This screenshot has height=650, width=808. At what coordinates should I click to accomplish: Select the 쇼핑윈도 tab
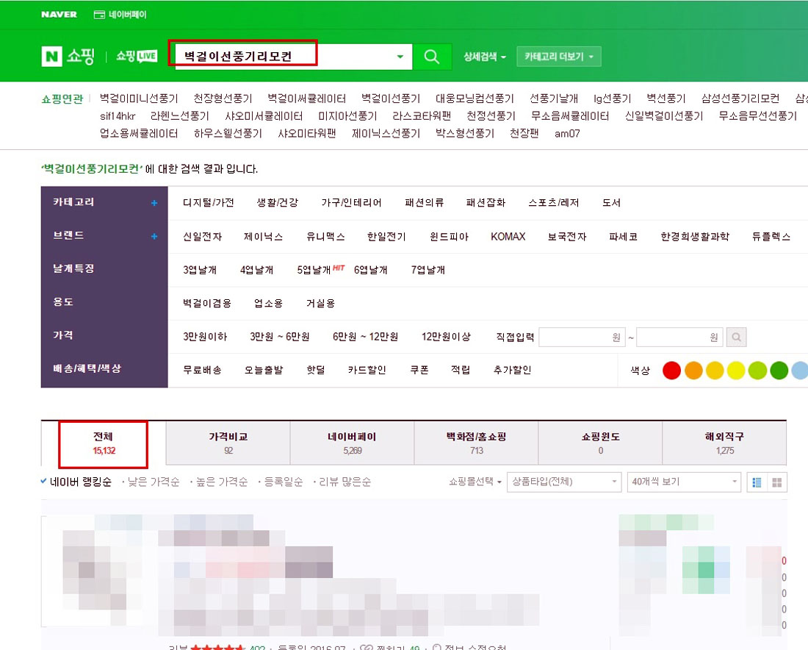[600, 443]
